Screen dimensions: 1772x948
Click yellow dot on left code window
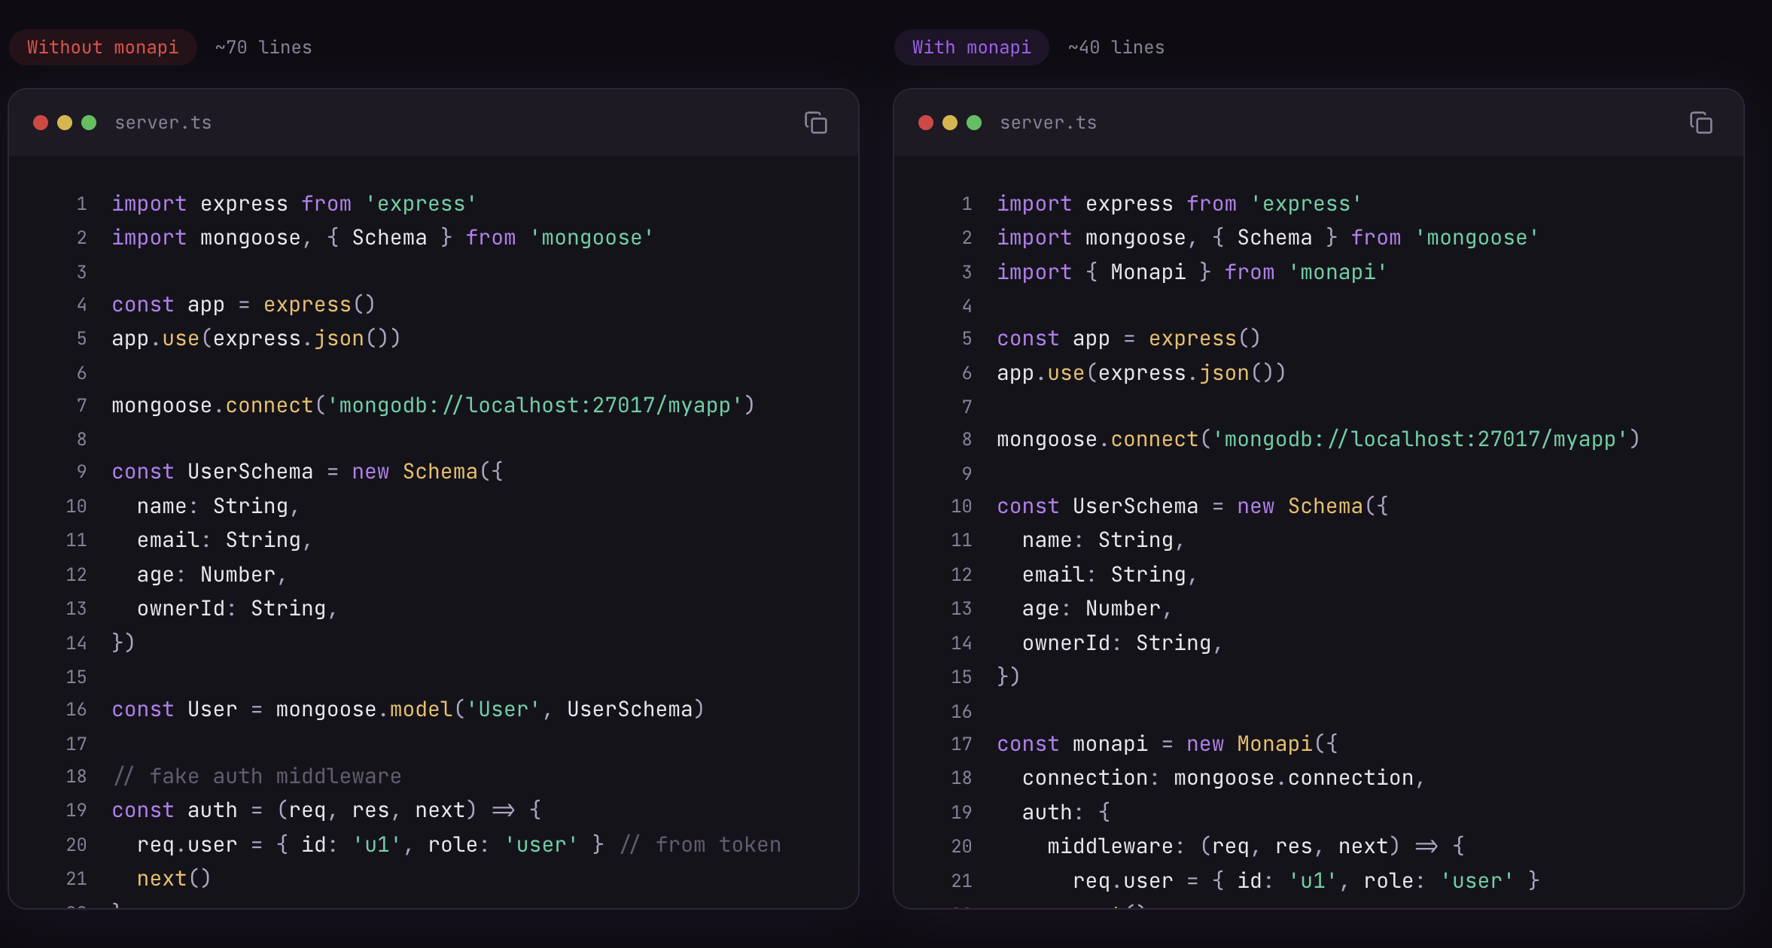point(65,123)
